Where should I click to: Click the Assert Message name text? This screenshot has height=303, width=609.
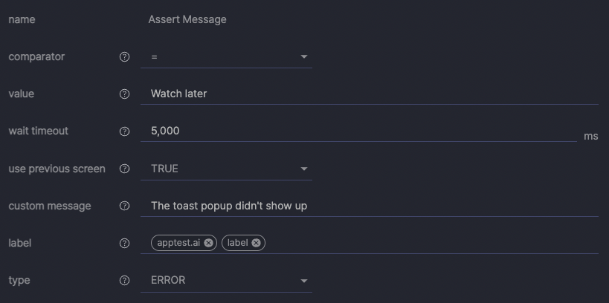pyautogui.click(x=187, y=19)
